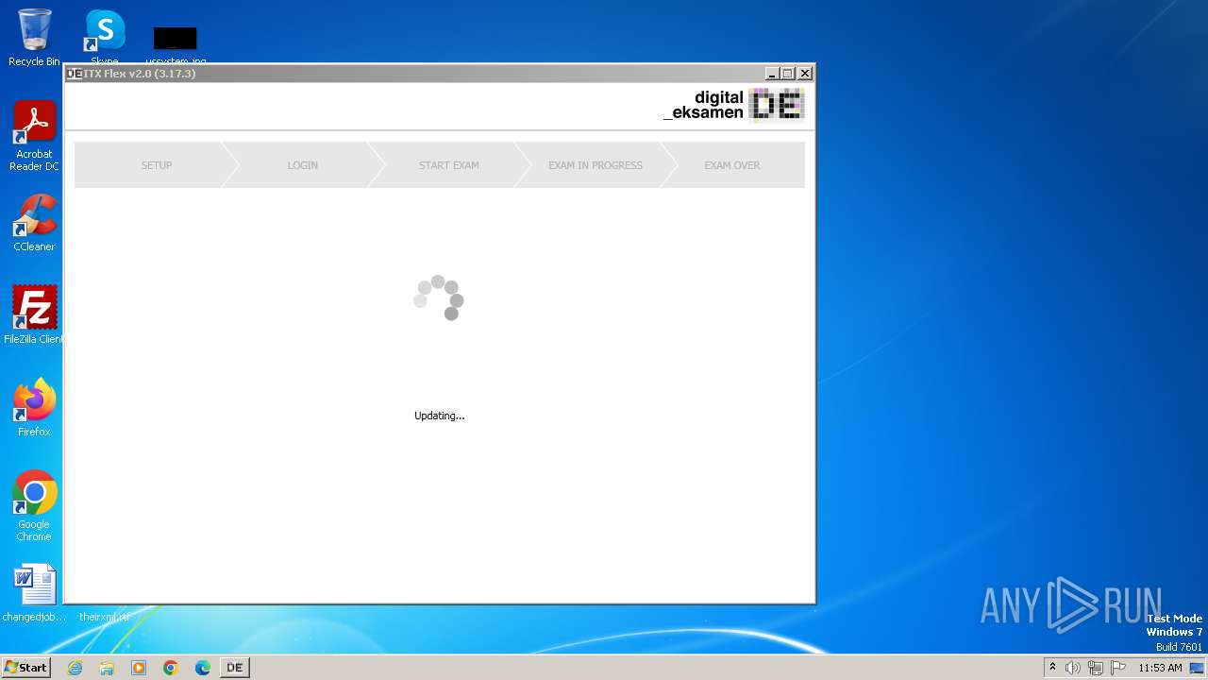
Task: Launch Firefox from the desktop icon
Action: [34, 408]
